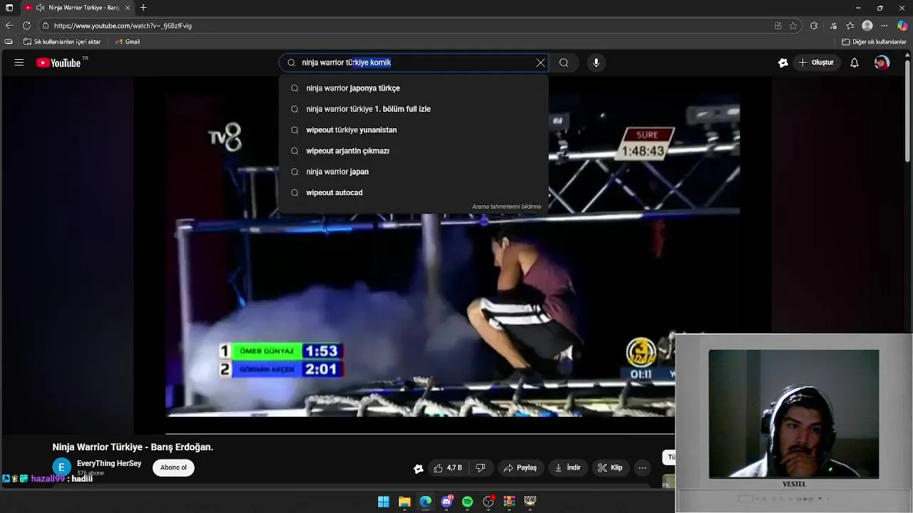
Task: Open the Gmail bookmark
Action: 128,42
